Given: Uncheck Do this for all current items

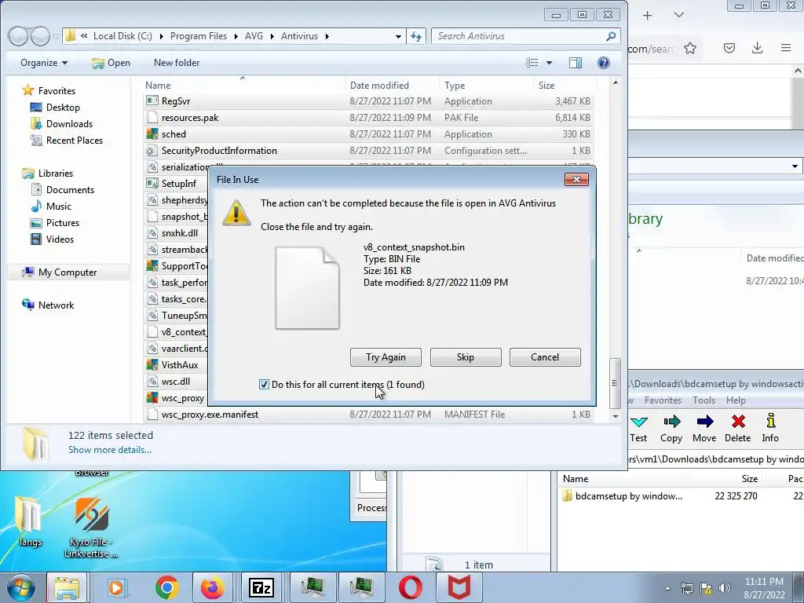Looking at the screenshot, I should pyautogui.click(x=264, y=385).
